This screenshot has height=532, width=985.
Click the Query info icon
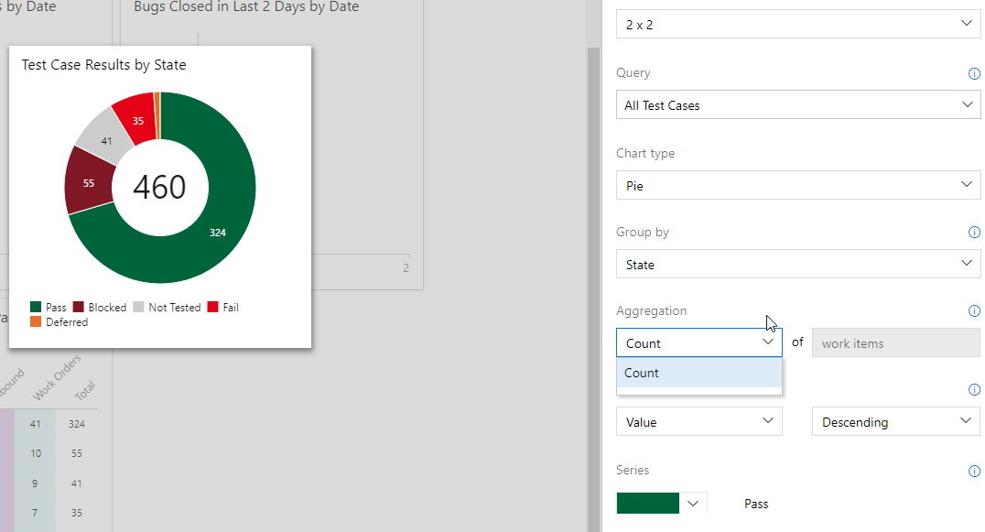tap(975, 74)
